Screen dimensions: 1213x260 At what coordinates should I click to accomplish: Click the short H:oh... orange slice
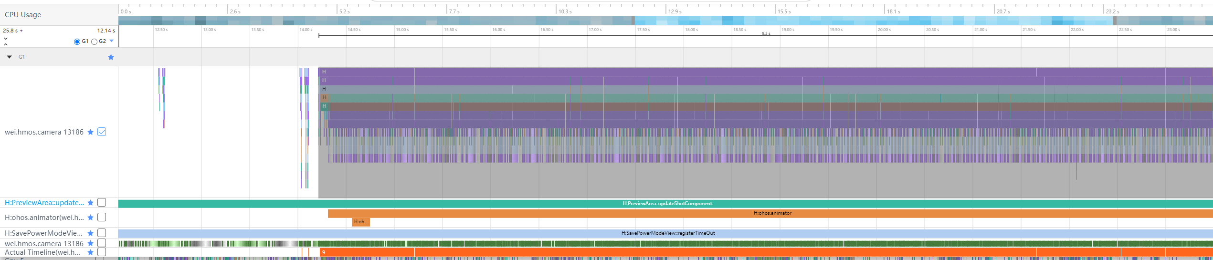point(360,222)
